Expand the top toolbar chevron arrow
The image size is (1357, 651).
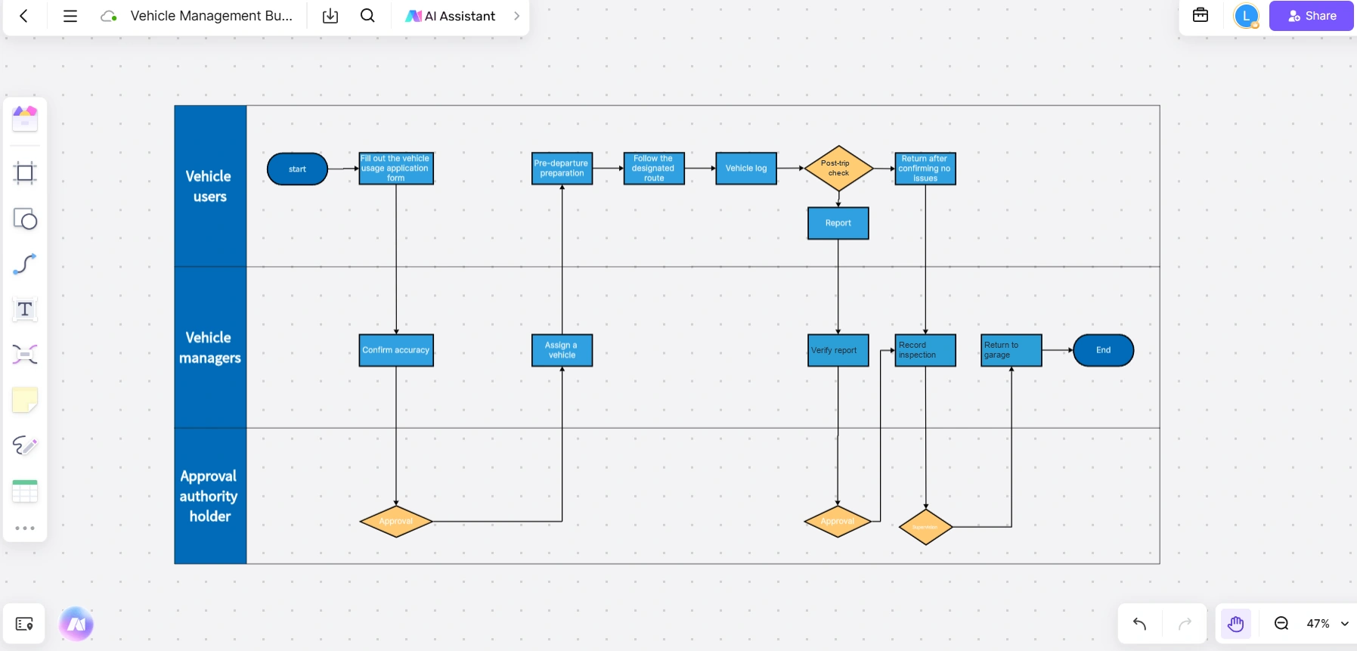(x=517, y=16)
